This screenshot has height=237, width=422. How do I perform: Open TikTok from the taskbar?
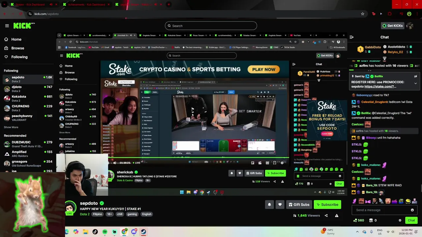pos(95,232)
